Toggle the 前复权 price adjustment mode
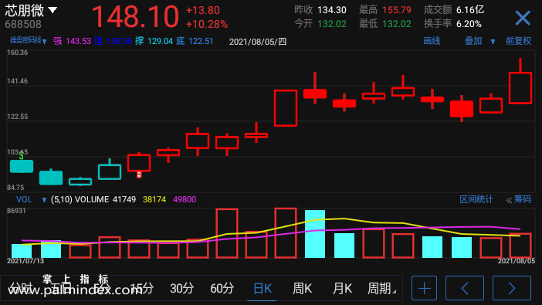The image size is (542, 305). [519, 41]
